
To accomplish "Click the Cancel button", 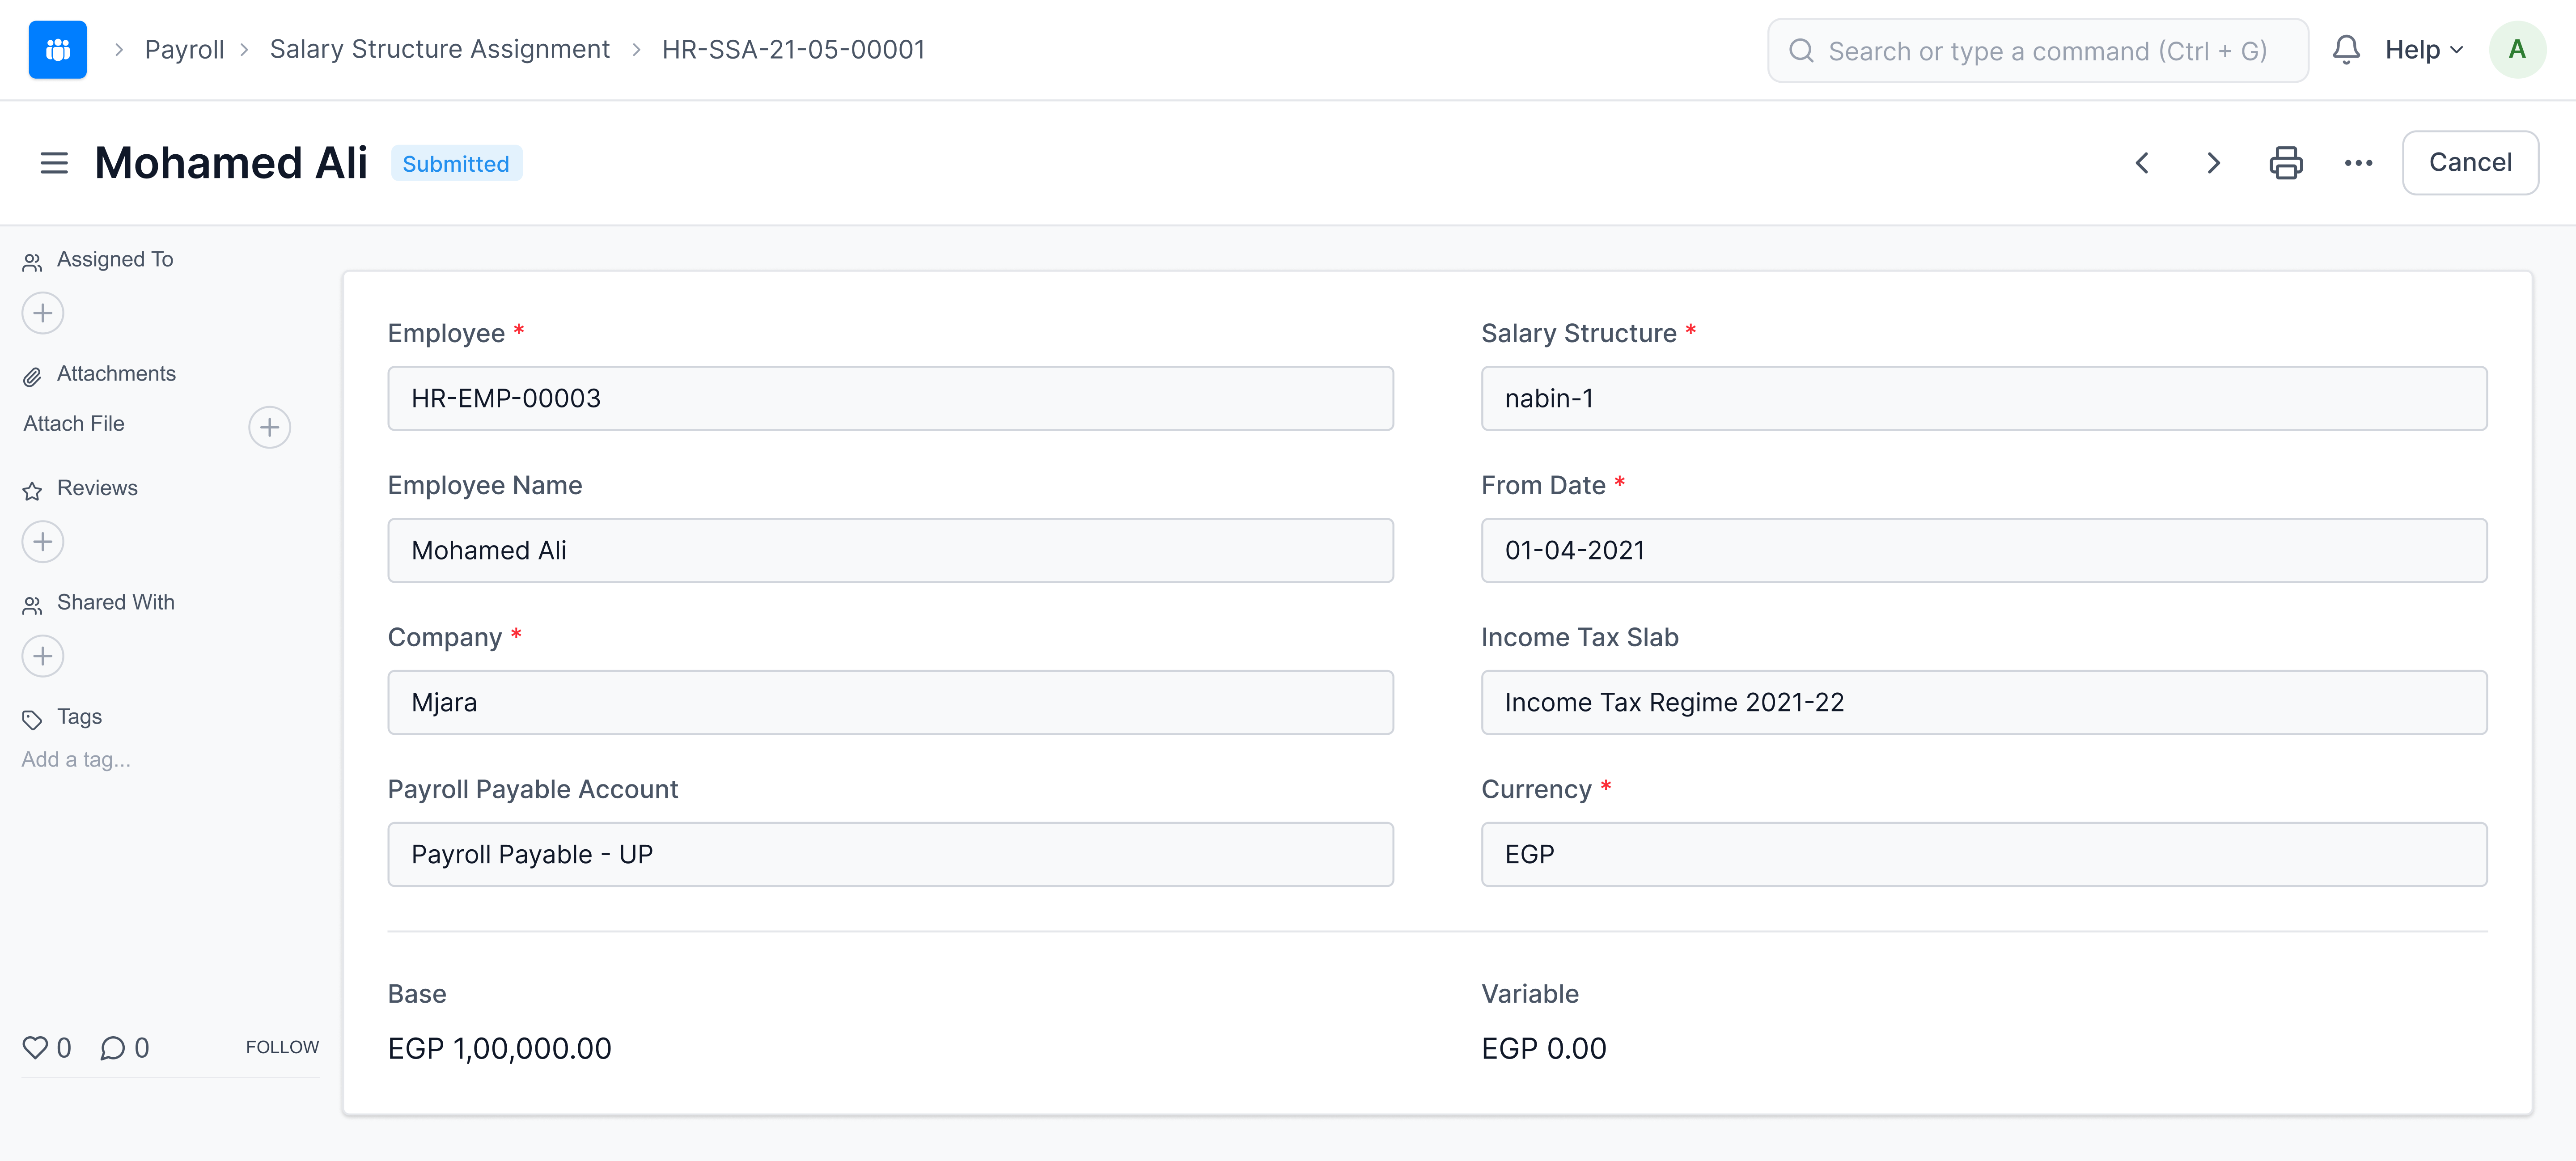I will 2470,162.
